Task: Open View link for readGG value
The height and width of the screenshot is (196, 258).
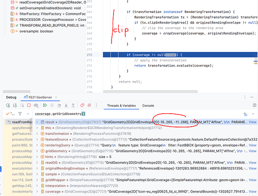Action: pos(253,163)
